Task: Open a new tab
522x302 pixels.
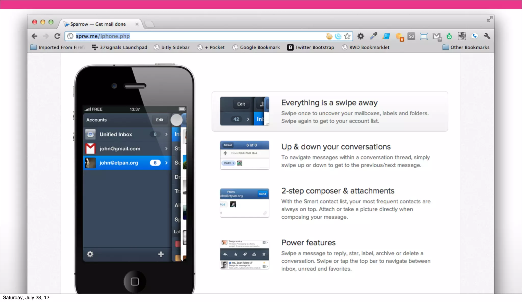Action: click(149, 24)
